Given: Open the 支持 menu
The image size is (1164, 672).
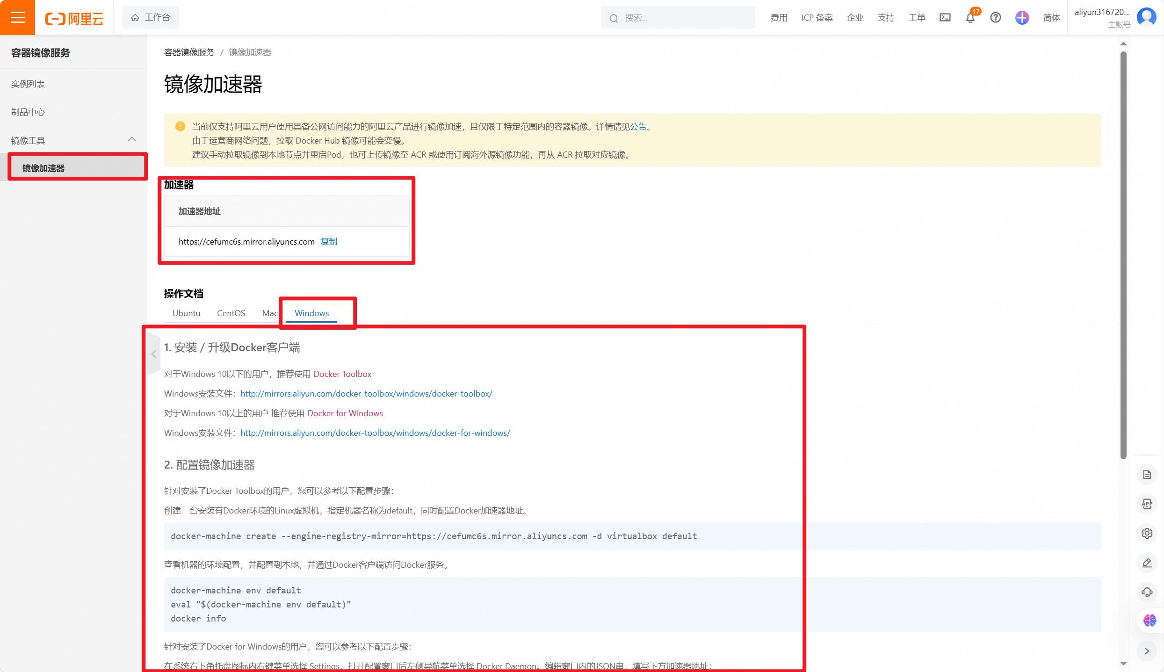Looking at the screenshot, I should point(886,18).
